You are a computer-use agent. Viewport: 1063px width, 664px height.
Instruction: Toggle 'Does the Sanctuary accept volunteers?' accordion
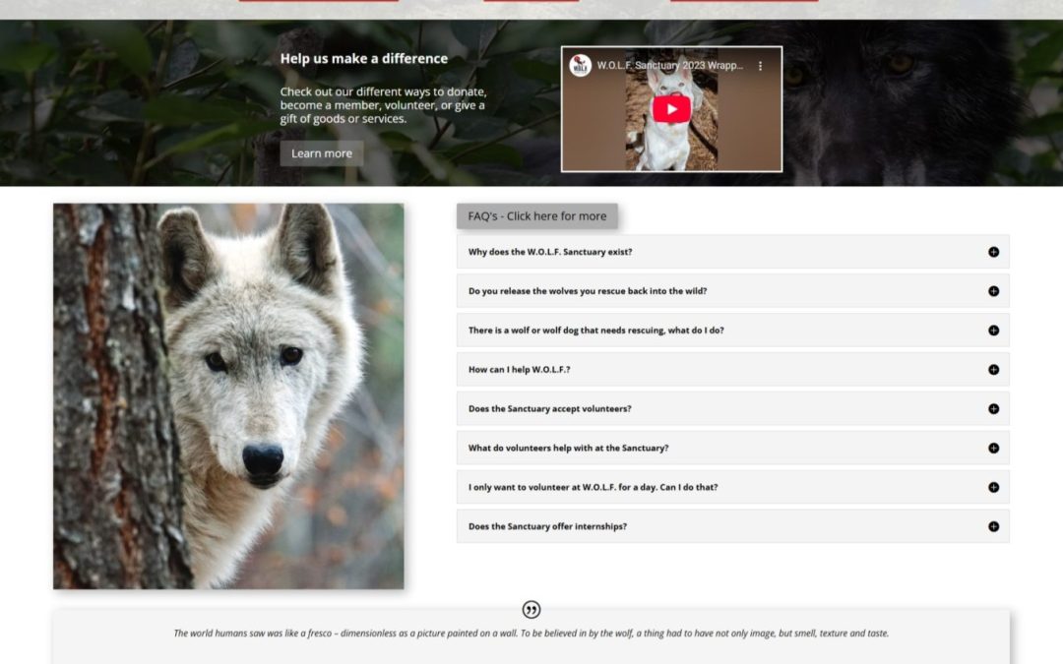coord(549,409)
